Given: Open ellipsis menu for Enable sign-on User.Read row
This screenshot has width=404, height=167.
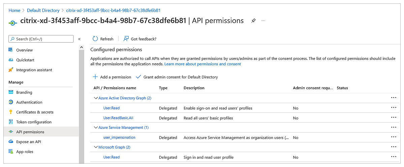Looking at the screenshot, I should click(x=394, y=108).
